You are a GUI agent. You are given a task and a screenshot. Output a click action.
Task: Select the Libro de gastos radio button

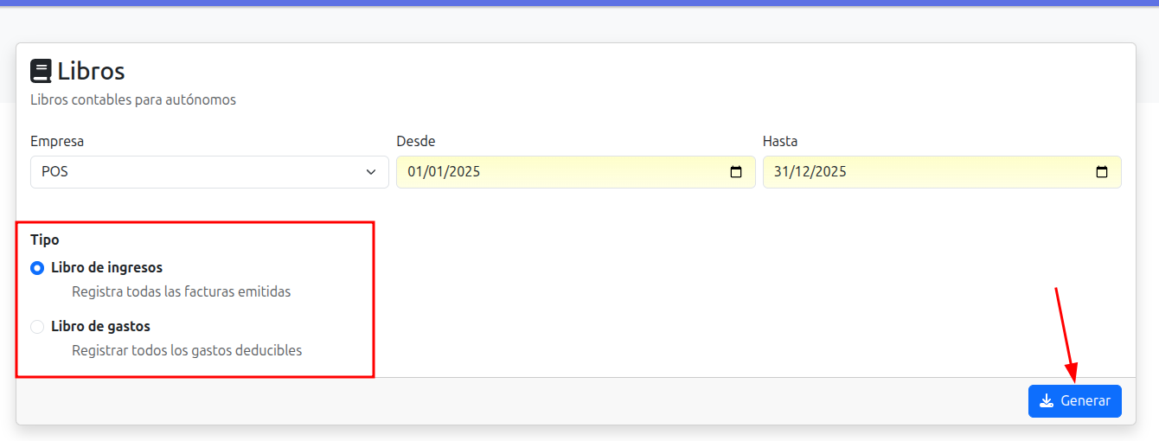point(37,327)
